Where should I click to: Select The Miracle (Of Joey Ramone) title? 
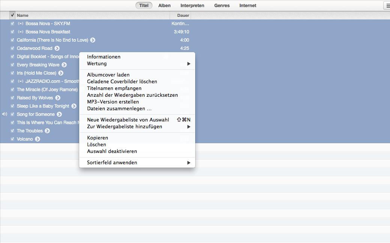pos(47,90)
